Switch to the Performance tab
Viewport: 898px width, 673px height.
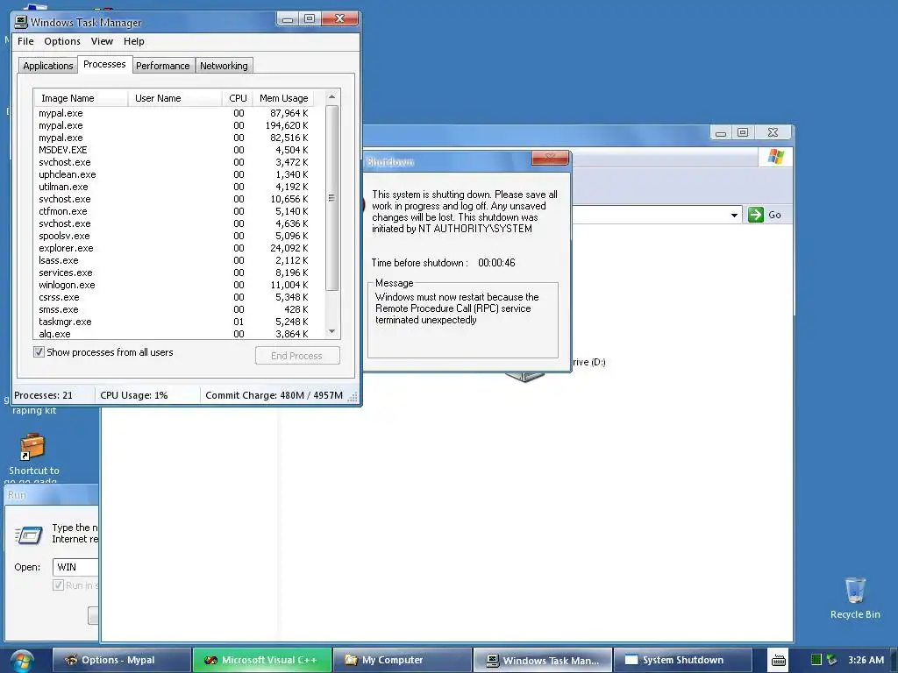[x=162, y=66]
